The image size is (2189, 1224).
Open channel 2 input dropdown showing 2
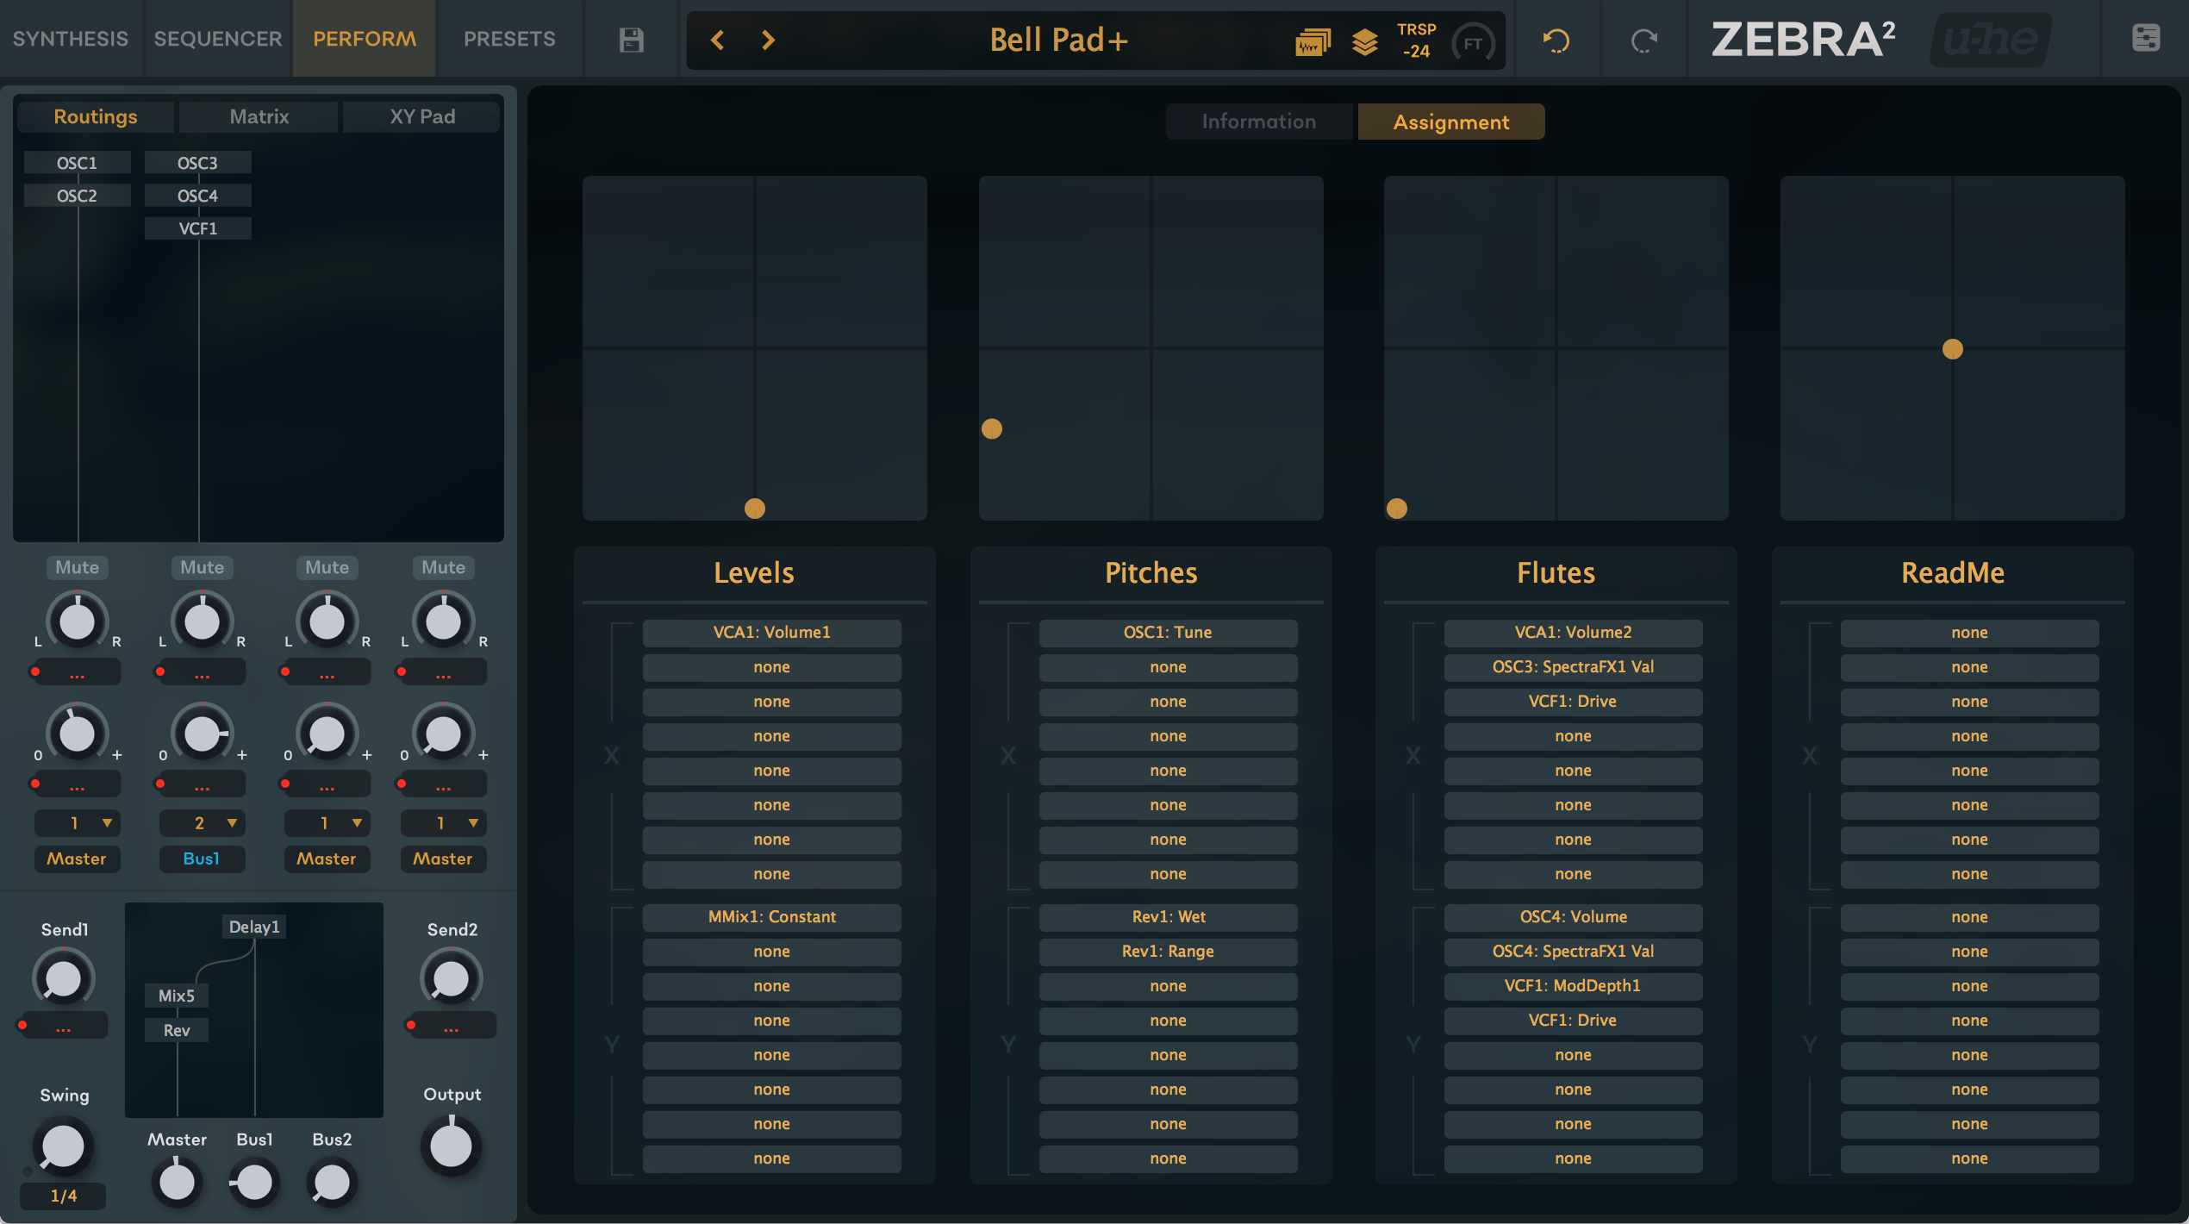pyautogui.click(x=203, y=823)
